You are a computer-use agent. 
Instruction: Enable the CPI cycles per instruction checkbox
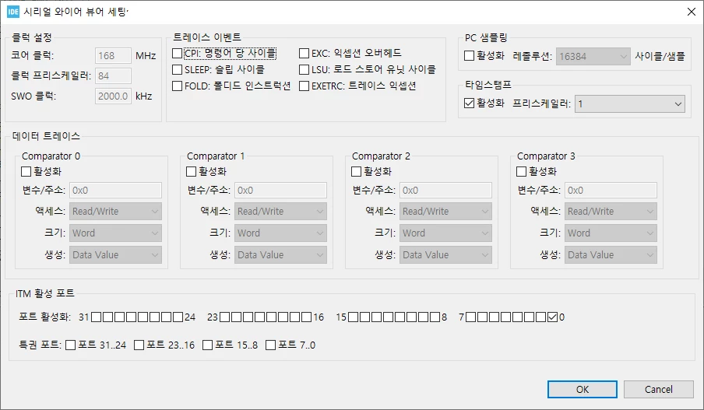click(178, 54)
